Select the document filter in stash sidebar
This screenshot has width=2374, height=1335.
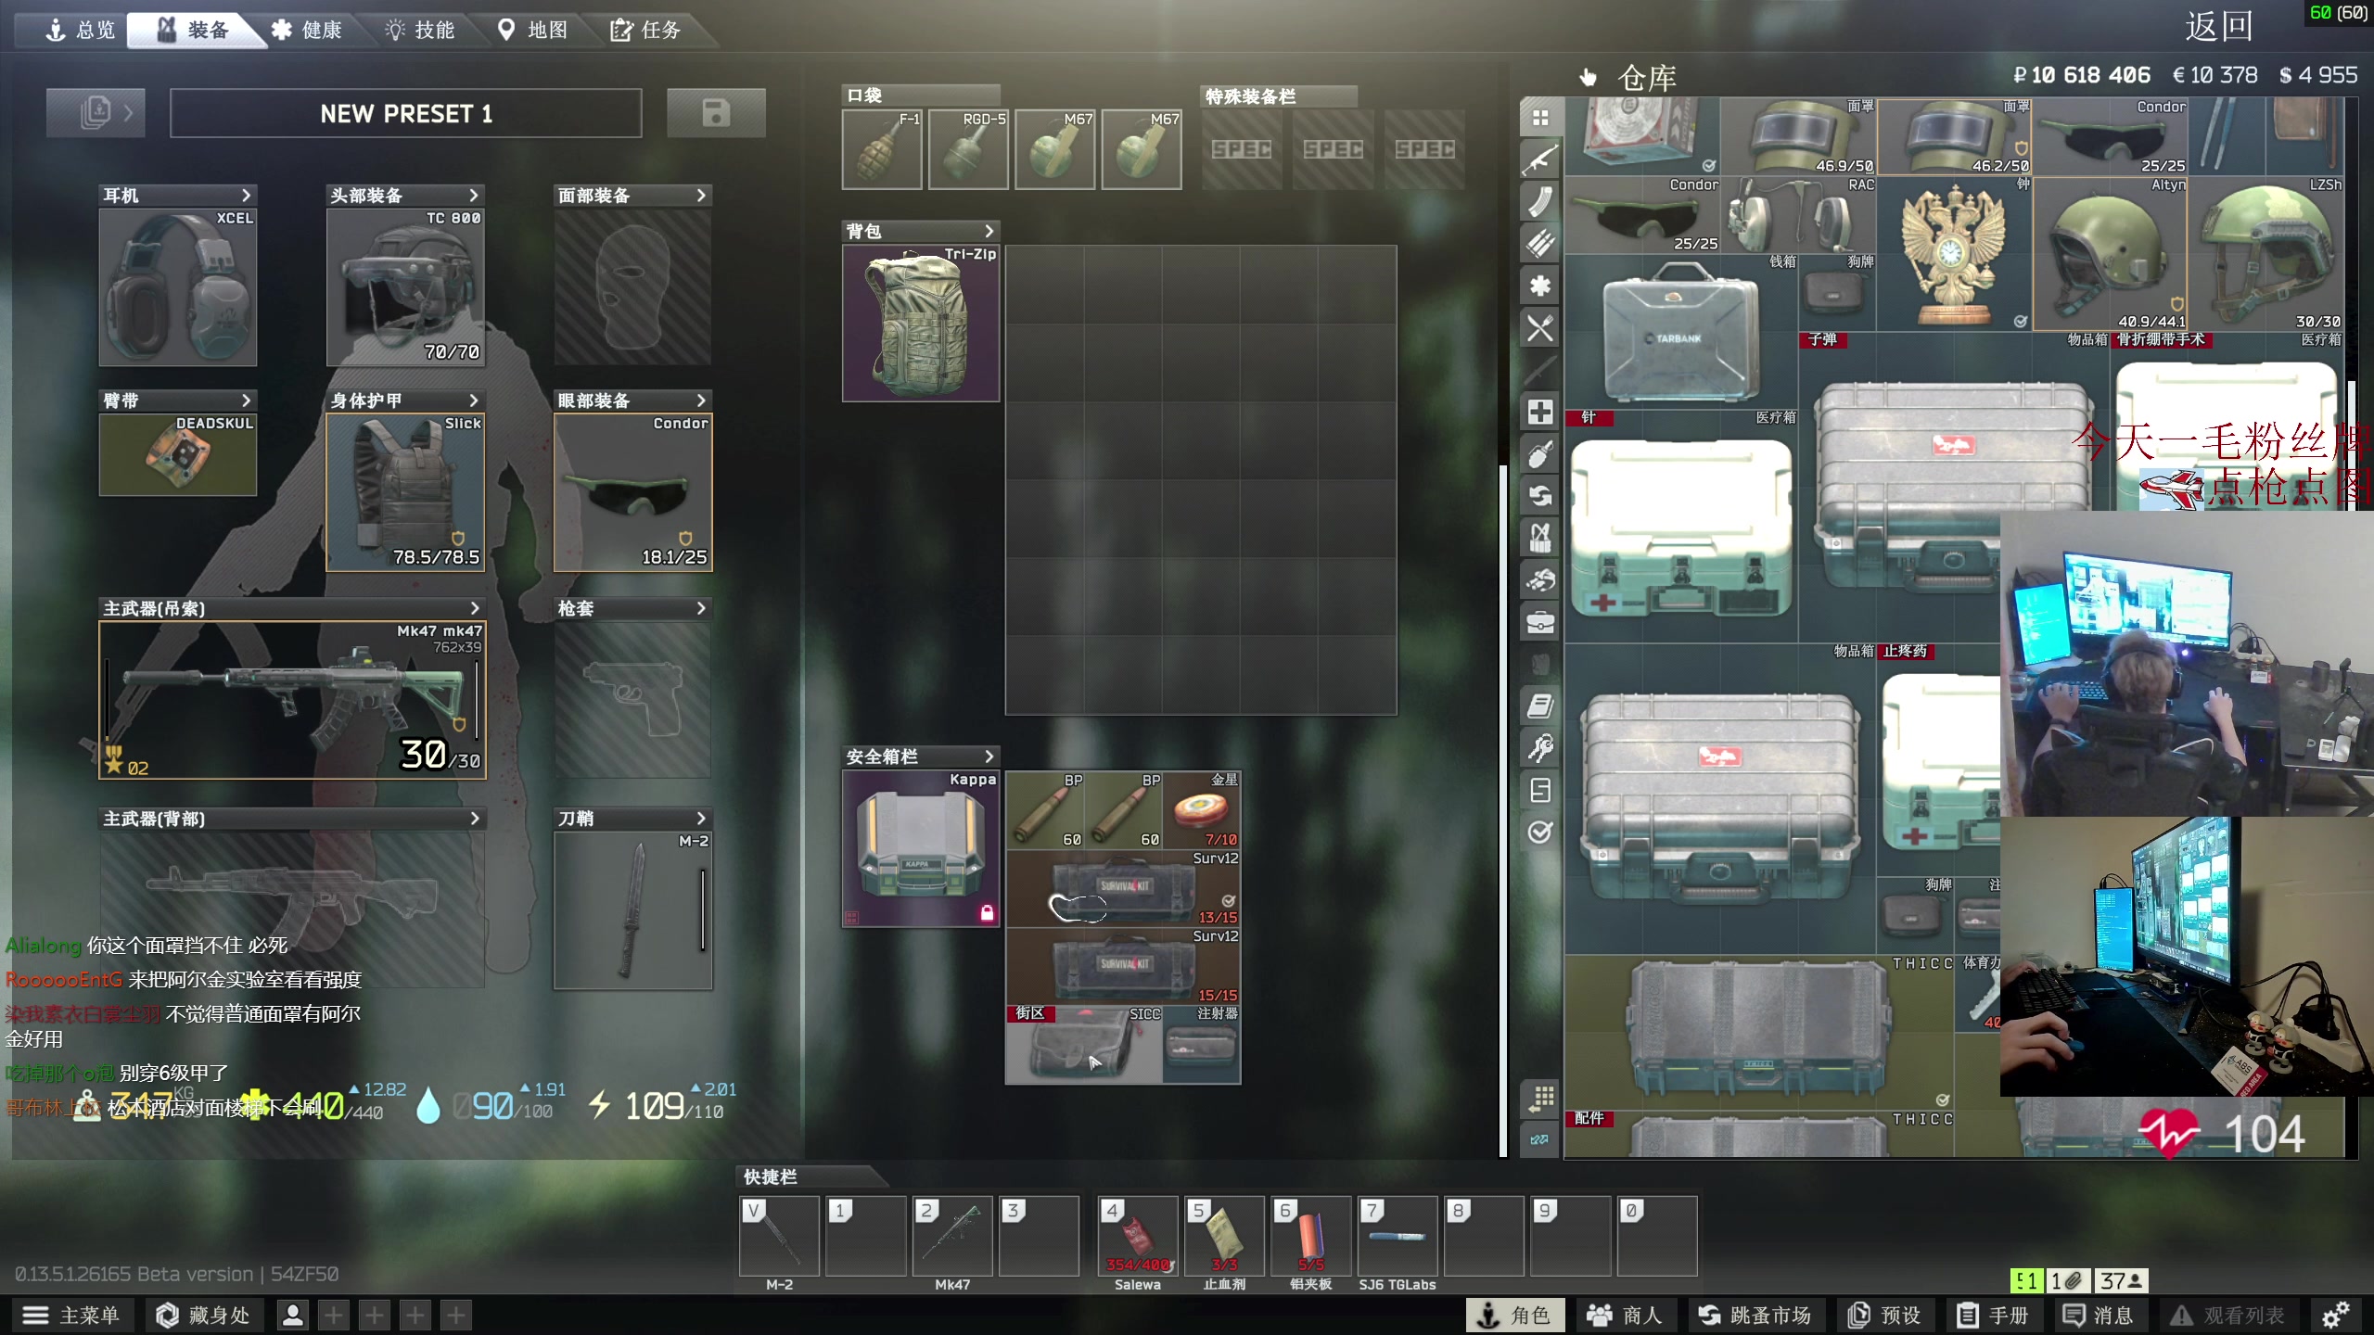1540,790
